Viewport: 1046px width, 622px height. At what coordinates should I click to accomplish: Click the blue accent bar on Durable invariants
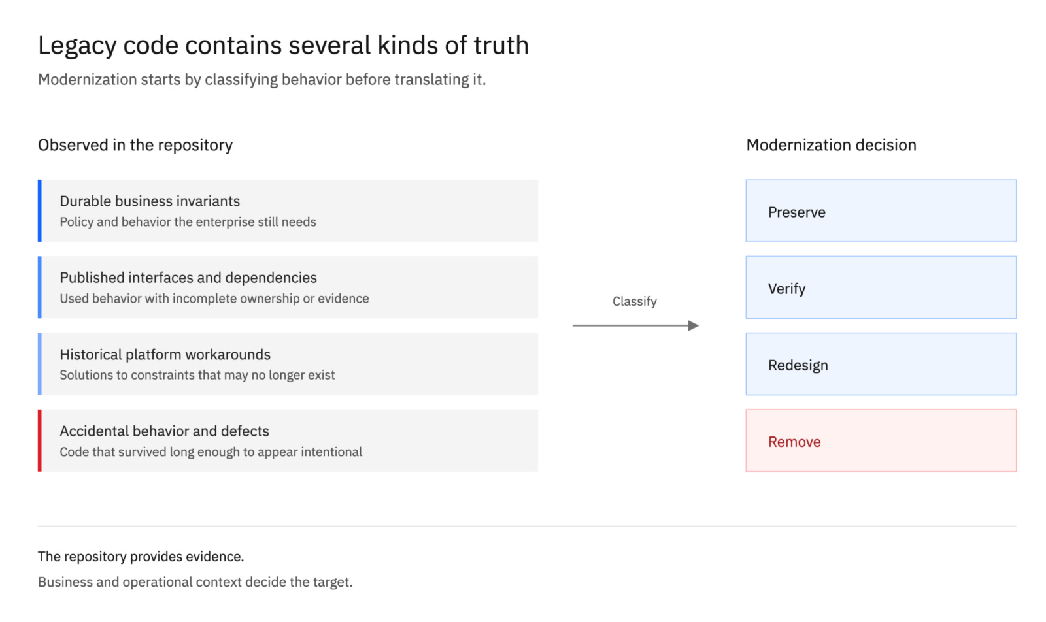40,211
